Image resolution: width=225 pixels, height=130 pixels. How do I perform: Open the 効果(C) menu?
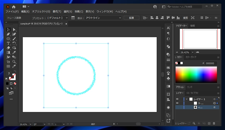[79, 12]
